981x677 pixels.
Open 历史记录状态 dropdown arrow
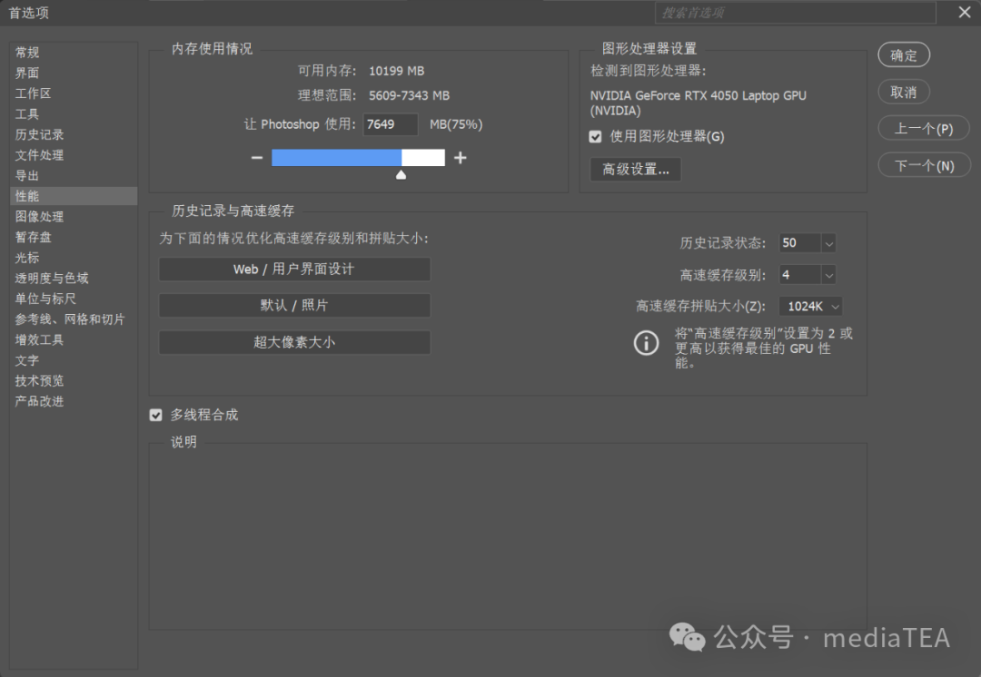click(829, 243)
